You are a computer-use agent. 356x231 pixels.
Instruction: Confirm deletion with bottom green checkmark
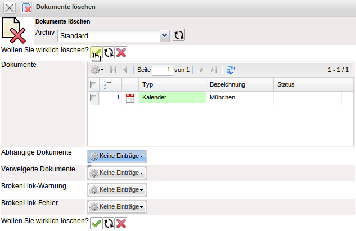coord(96,223)
